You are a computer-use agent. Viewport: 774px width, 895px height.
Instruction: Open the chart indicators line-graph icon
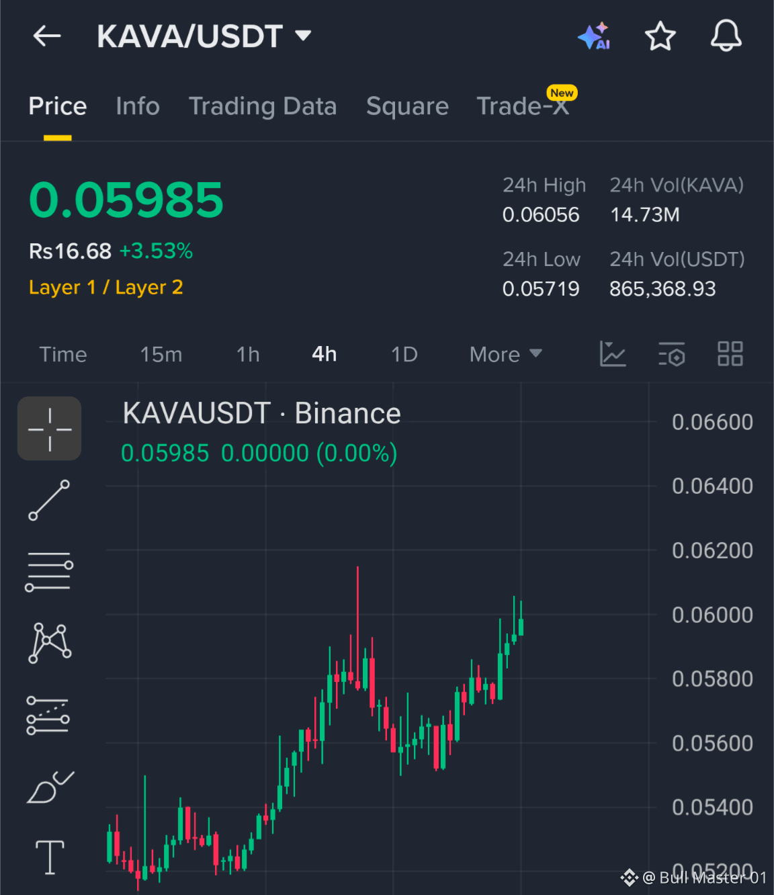coord(613,354)
